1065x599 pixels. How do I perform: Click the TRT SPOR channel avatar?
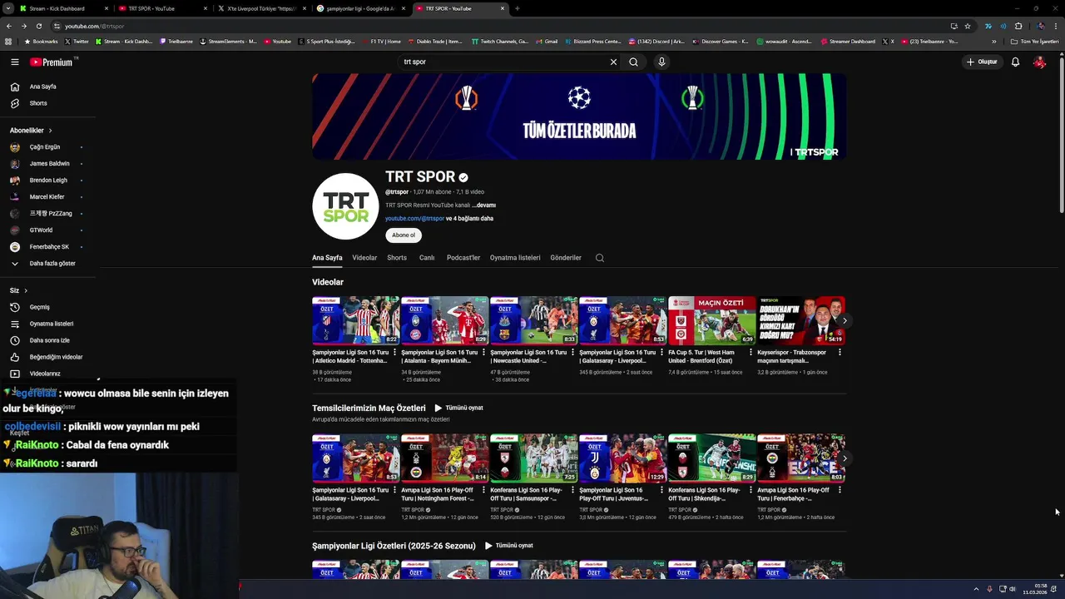click(x=345, y=206)
